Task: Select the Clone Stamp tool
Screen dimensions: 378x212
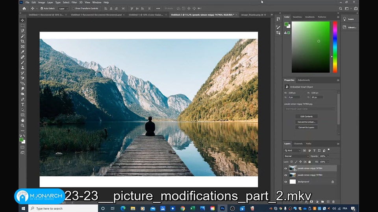Action: (23, 68)
